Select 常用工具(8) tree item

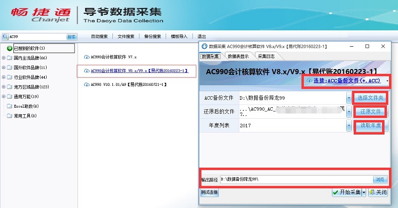(25, 116)
